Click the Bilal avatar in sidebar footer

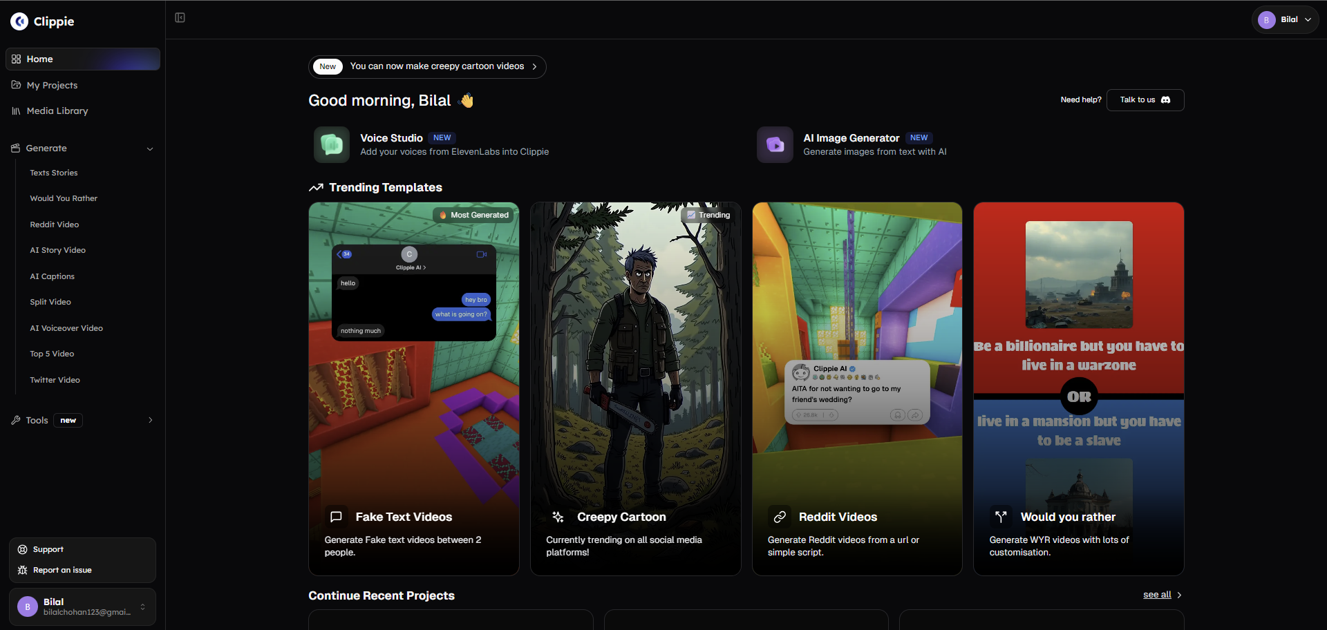[x=28, y=607]
